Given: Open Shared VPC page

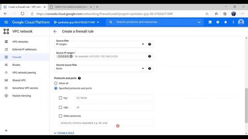Looking at the screenshot, I should (19, 80).
